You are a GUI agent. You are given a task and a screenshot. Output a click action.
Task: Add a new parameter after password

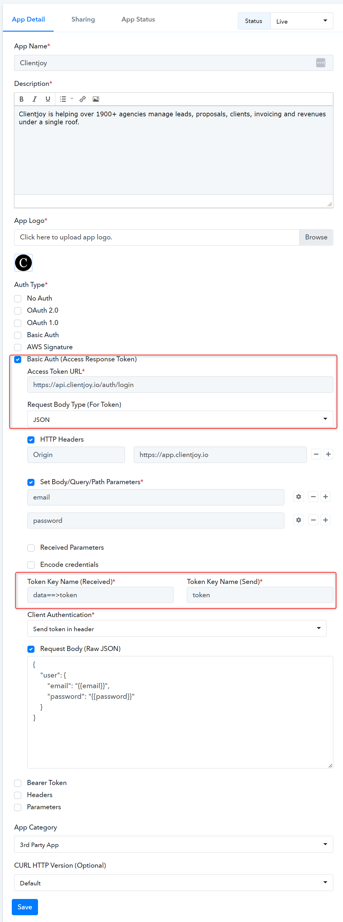[325, 520]
